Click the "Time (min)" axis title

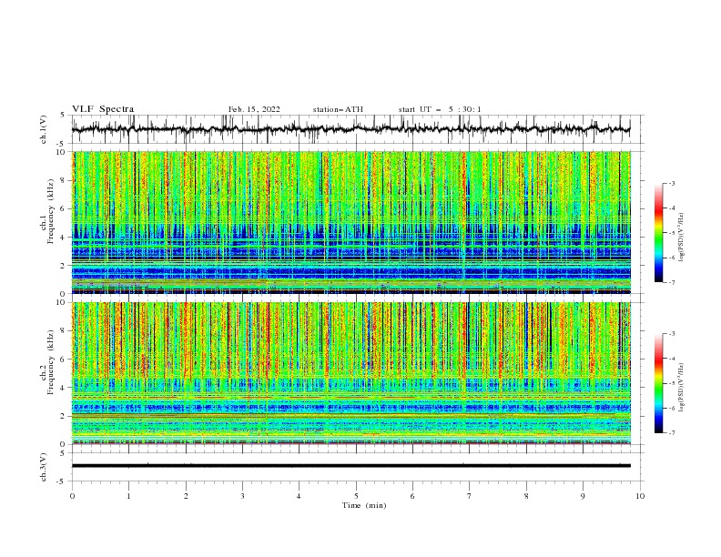pyautogui.click(x=364, y=505)
